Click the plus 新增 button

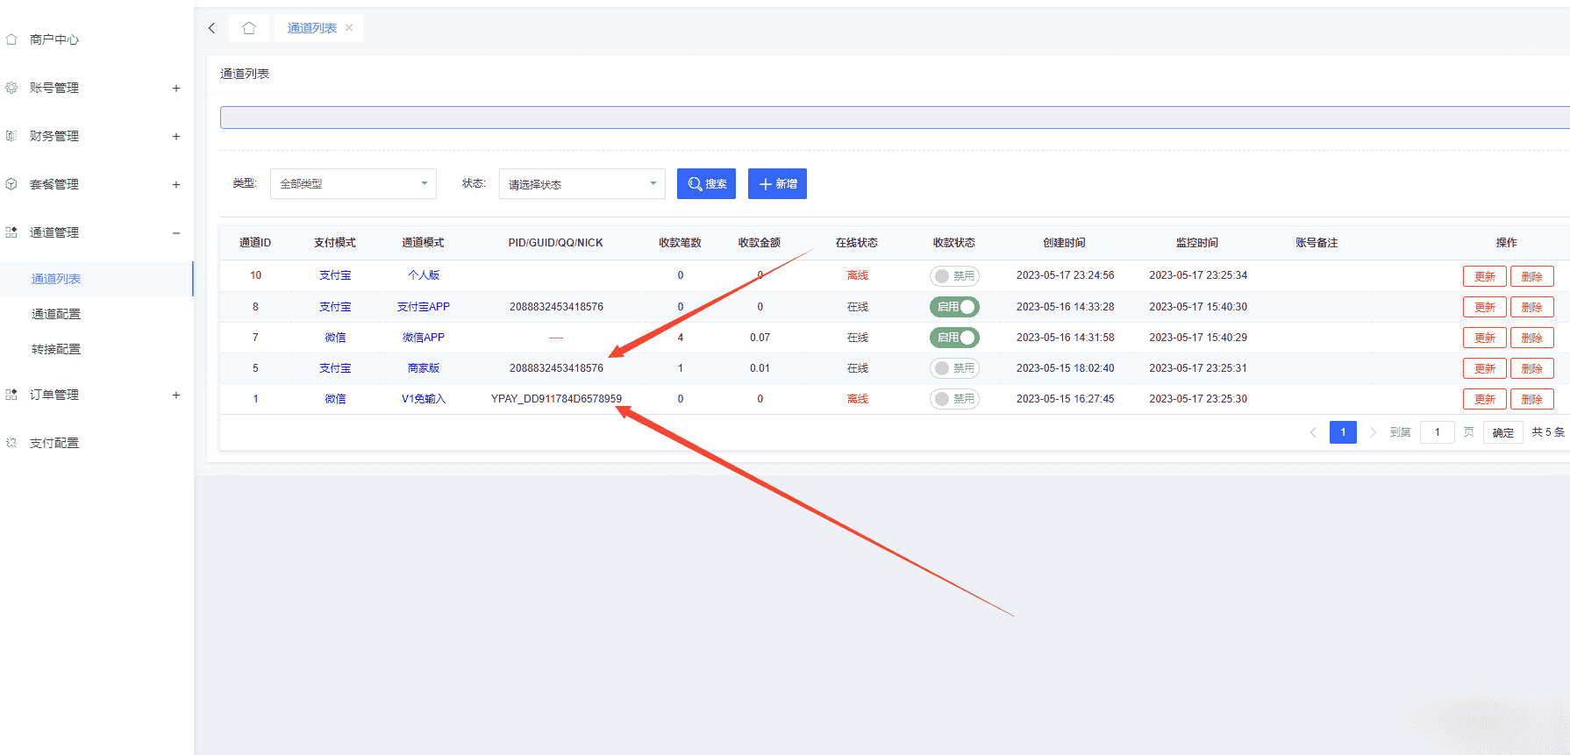pos(777,184)
